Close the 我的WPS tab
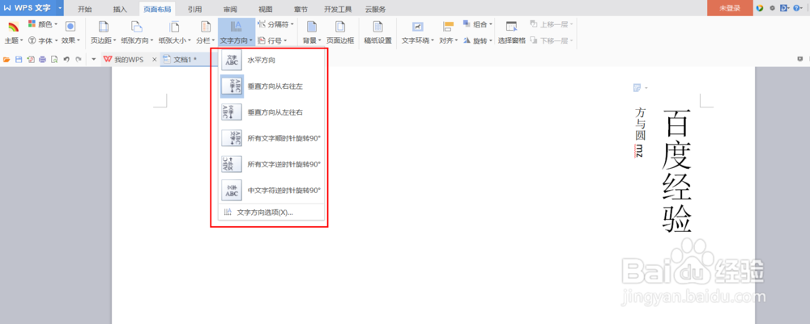This screenshot has width=810, height=324. (x=154, y=60)
